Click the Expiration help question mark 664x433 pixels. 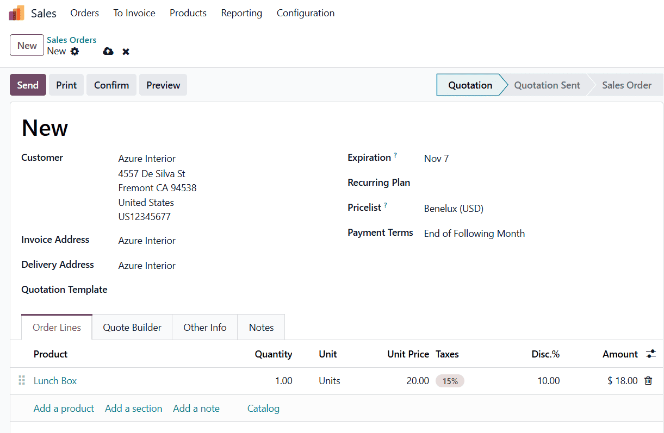pos(395,155)
